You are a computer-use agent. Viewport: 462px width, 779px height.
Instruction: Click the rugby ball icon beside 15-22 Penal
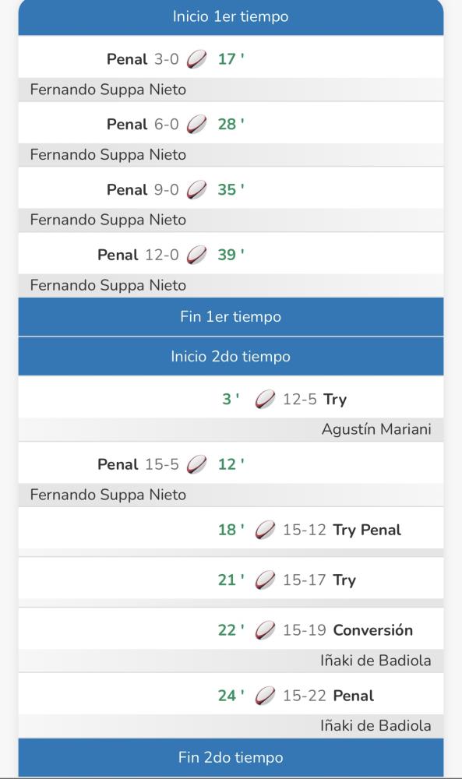click(265, 696)
